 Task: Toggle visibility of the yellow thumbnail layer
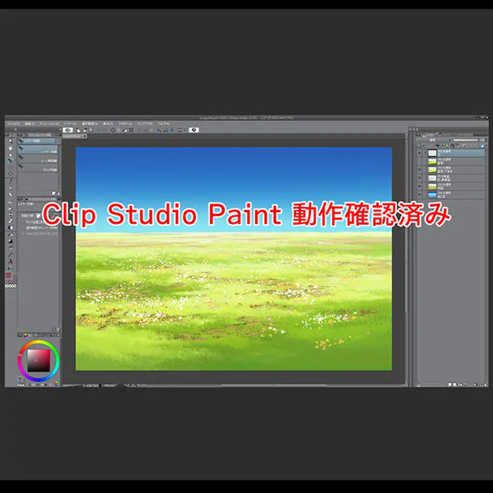coord(419,186)
